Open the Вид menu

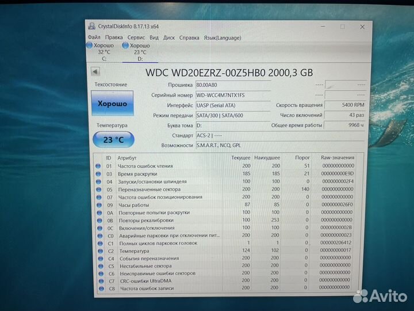tap(154, 37)
